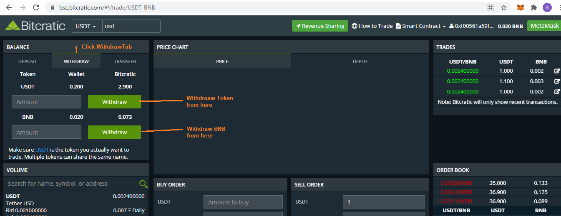Open the Revenue Sharing button
Screen dimensions: 561x216
320,26
